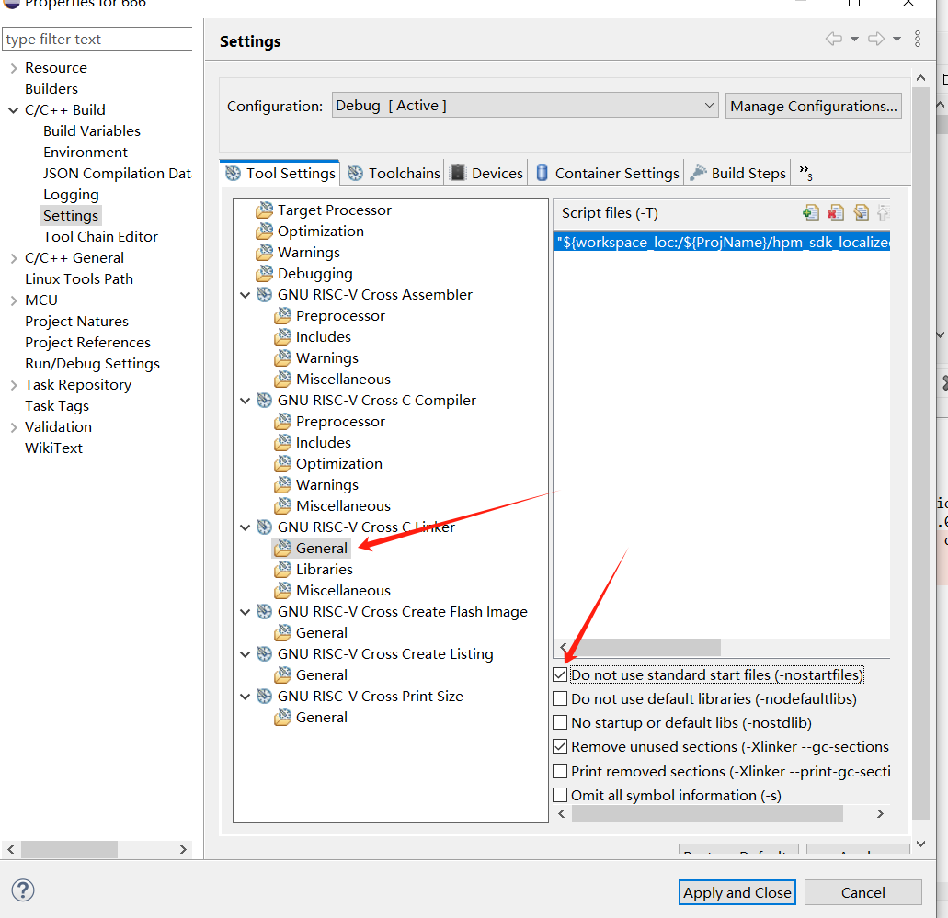This screenshot has height=918, width=948.
Task: Collapse the C/C++ Build category
Action: (x=13, y=110)
